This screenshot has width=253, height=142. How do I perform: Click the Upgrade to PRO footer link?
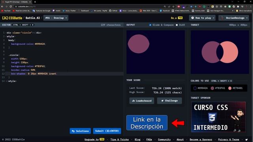point(94,139)
